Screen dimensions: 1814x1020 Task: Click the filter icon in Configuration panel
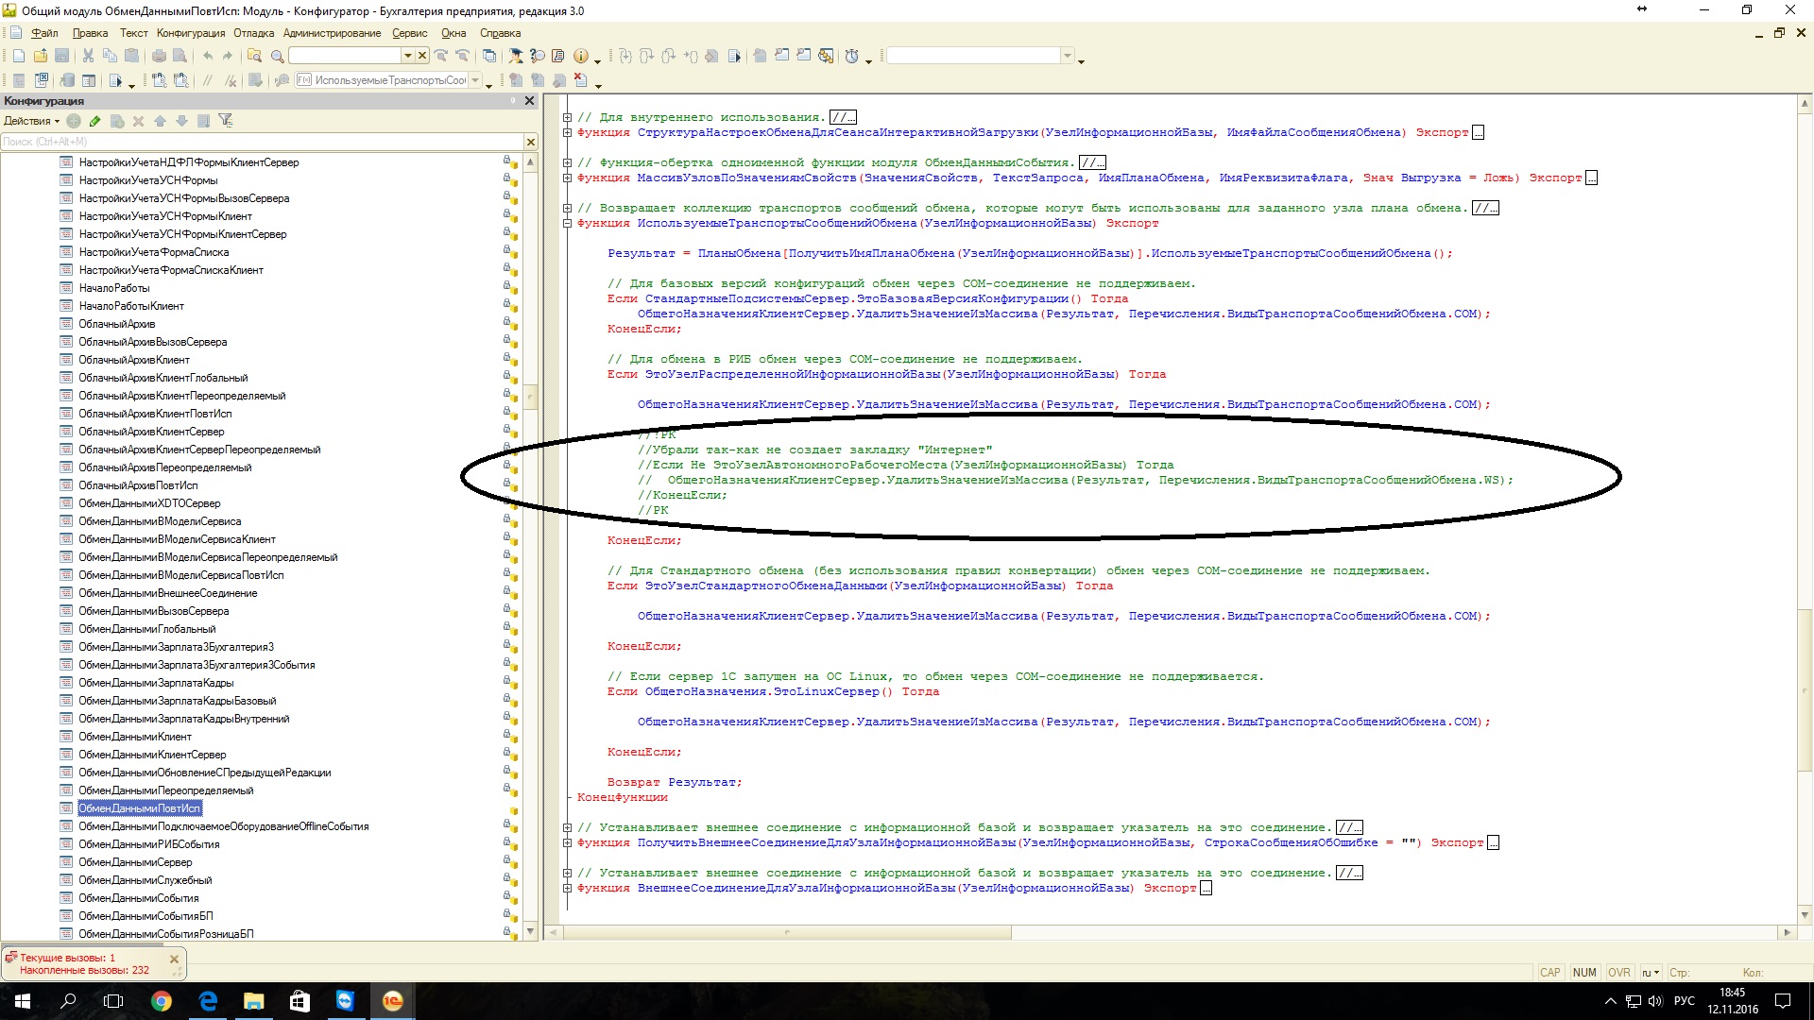(225, 121)
